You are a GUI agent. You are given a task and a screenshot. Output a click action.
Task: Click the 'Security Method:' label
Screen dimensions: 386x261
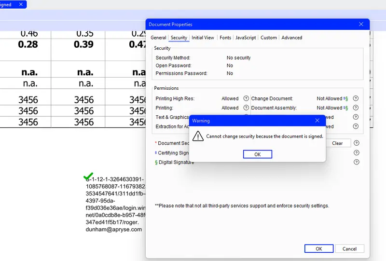pos(173,57)
